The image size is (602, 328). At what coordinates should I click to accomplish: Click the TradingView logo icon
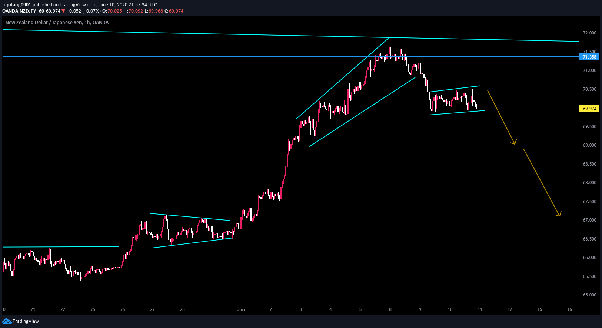pos(7,321)
